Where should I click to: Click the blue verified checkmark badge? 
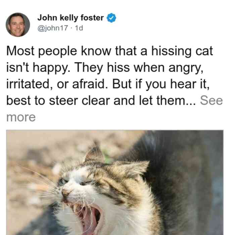click(111, 18)
